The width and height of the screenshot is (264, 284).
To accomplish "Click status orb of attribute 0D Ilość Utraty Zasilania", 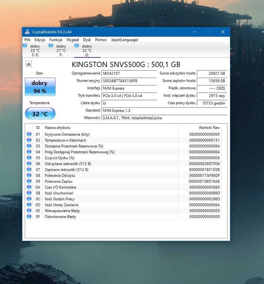I will point(29,205).
